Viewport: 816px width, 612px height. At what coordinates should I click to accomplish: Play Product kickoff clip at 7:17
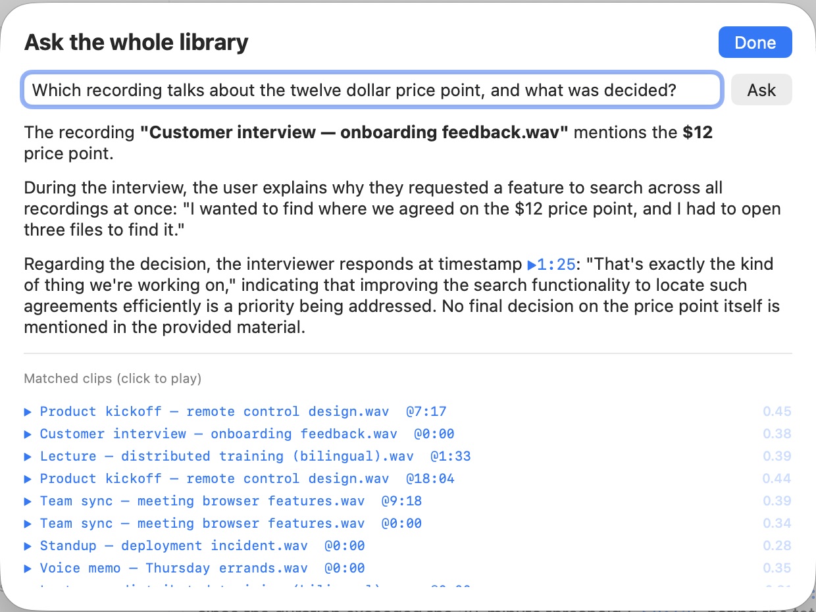235,412
